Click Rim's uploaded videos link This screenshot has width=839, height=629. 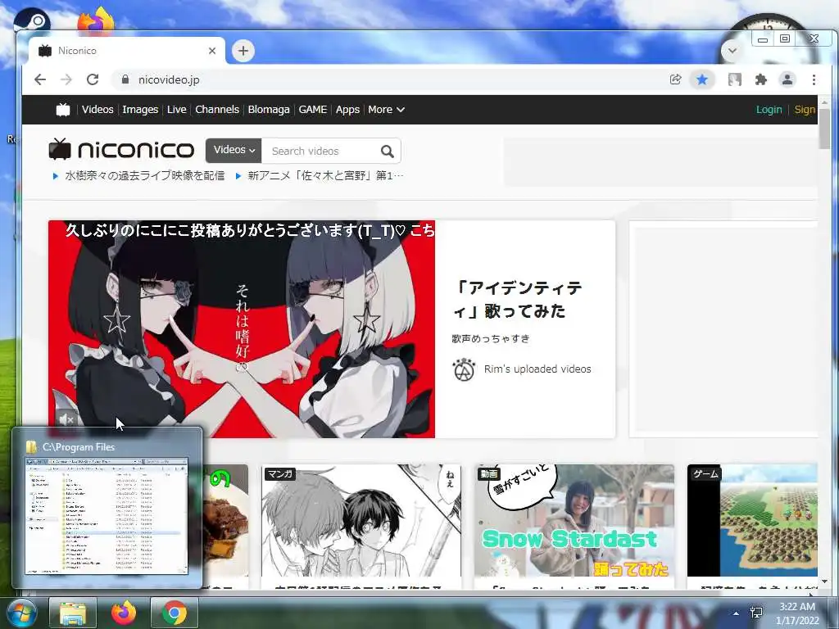point(537,369)
